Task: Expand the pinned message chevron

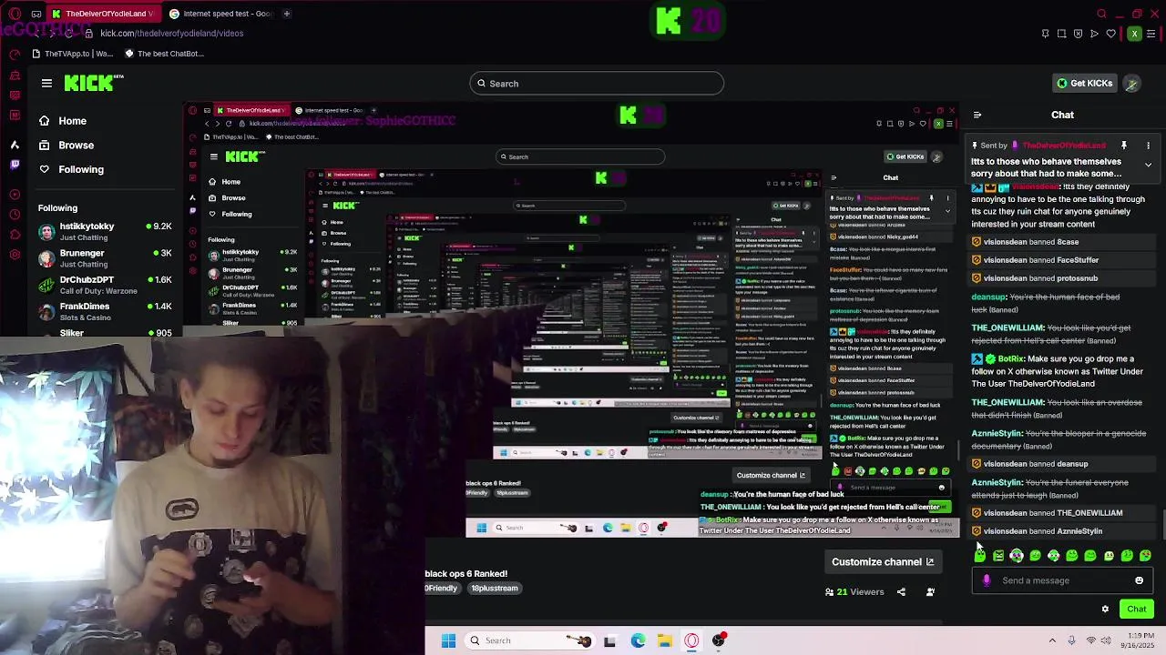Action: tap(1148, 165)
